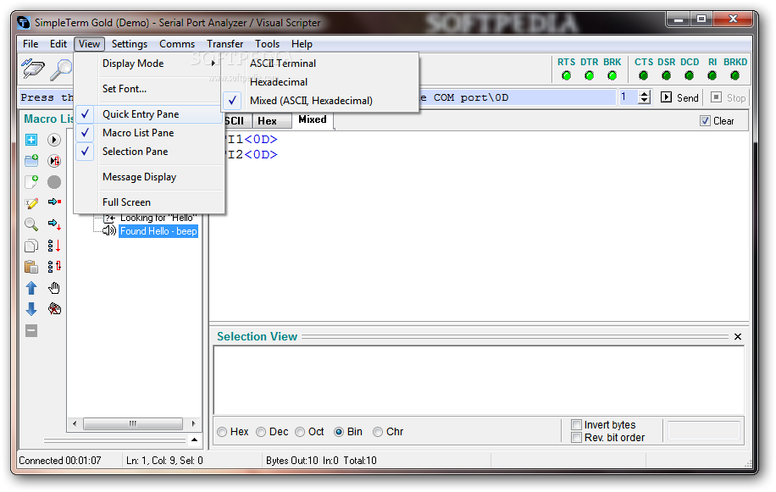776x492 pixels.
Task: Click the serial port connect icon
Action: (33, 69)
